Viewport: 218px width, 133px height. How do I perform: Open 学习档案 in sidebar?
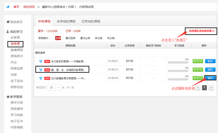[x=17, y=115]
